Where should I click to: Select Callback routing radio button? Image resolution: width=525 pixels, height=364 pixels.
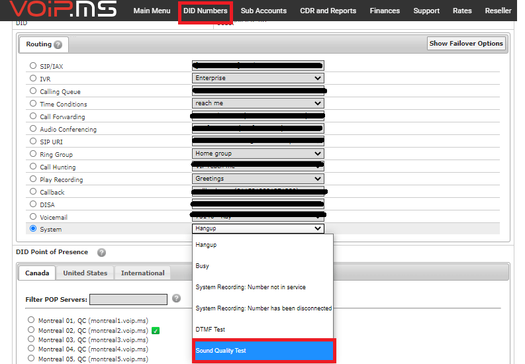[33, 191]
